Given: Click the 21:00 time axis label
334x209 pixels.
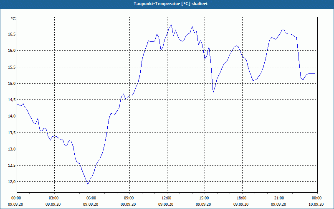Looking at the screenshot, I should [x=280, y=198].
